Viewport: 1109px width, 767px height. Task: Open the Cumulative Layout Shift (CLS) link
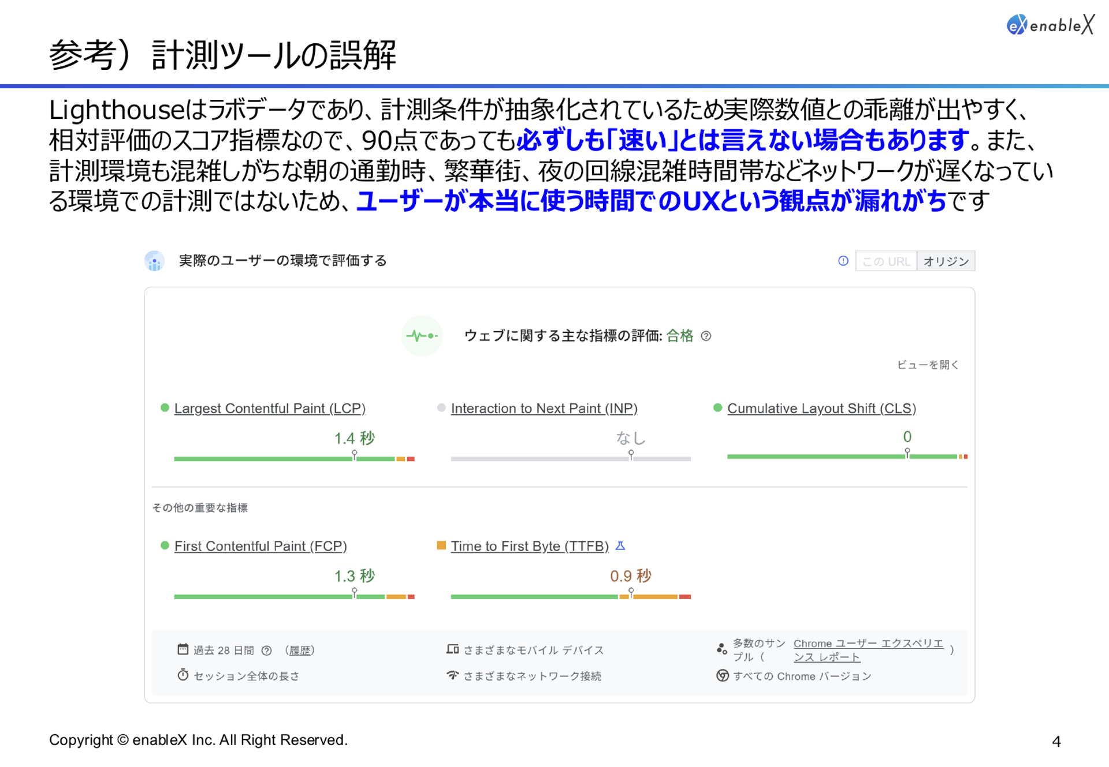coord(821,409)
